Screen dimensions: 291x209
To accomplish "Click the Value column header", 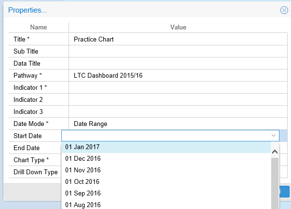I will point(178,28).
